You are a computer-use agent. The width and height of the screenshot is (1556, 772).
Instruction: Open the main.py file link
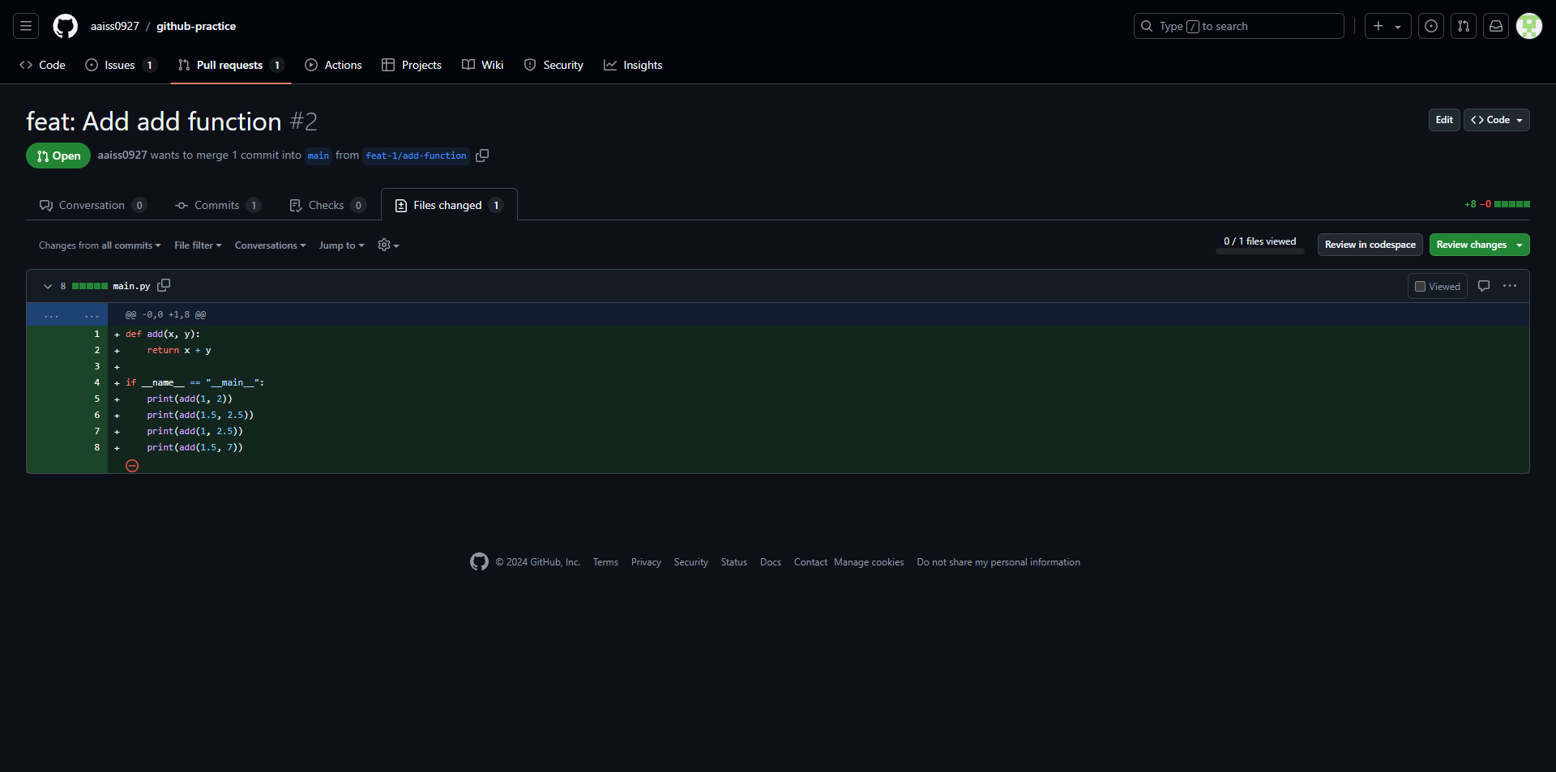131,286
